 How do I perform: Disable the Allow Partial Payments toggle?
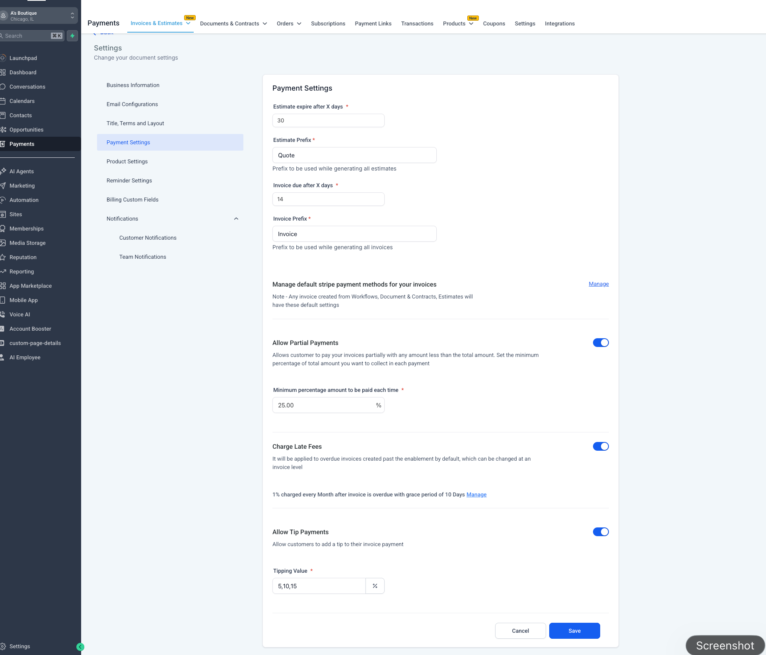click(601, 343)
